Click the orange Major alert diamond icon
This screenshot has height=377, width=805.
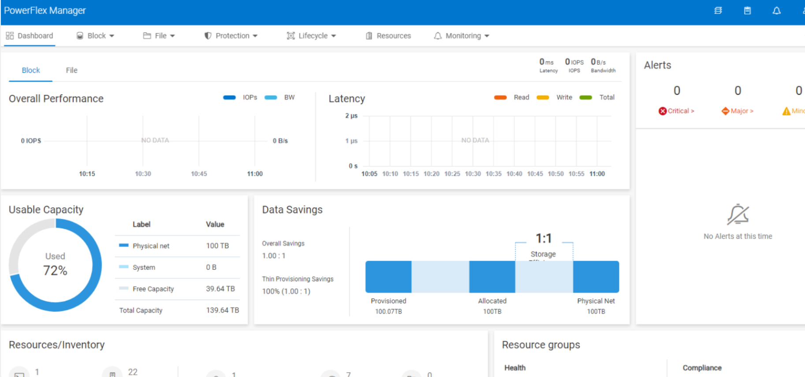point(725,111)
